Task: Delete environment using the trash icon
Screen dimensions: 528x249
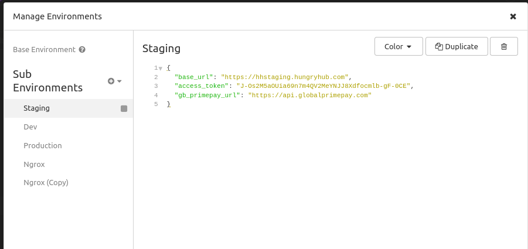Action: click(504, 47)
